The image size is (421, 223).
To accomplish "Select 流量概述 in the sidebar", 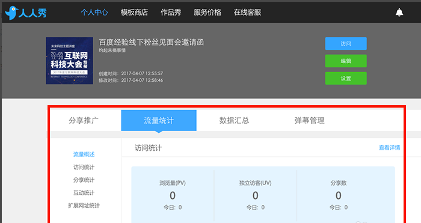I will 84,154.
